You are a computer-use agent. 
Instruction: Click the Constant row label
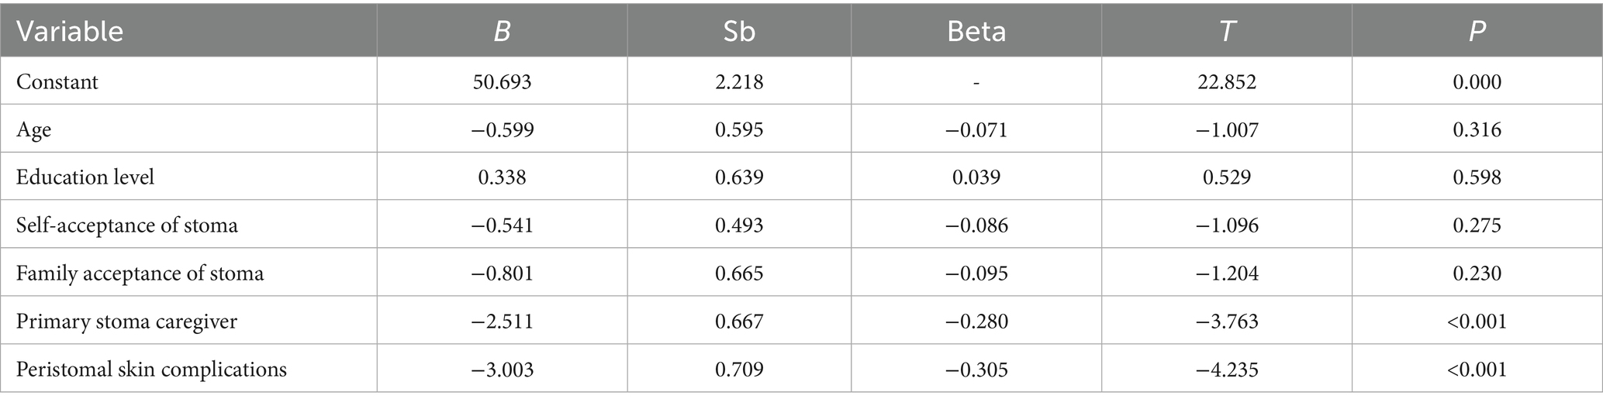pyautogui.click(x=57, y=81)
